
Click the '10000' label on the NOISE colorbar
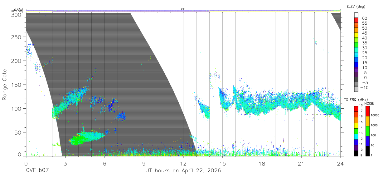pyautogui.click(x=376, y=116)
